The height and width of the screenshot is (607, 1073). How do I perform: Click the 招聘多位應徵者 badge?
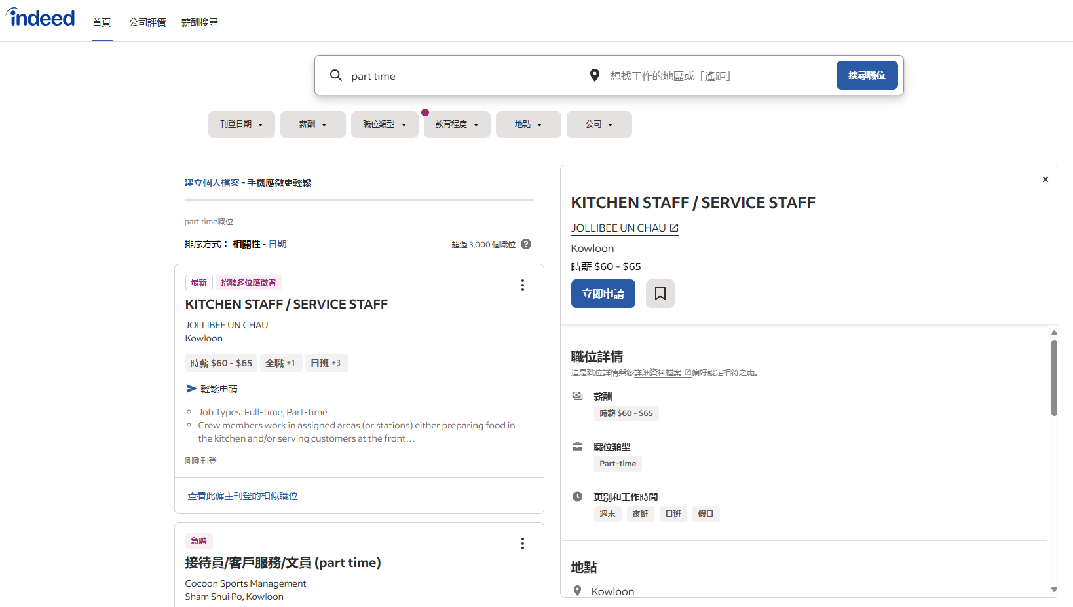[249, 283]
